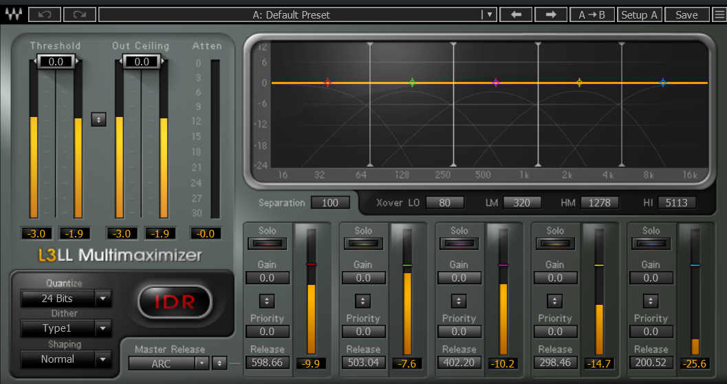Viewport: 727px width, 384px height.
Task: Click the Separation value field 100
Action: (330, 202)
